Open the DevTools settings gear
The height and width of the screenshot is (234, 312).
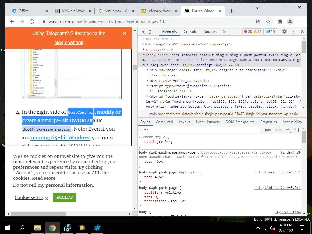tap(285, 31)
